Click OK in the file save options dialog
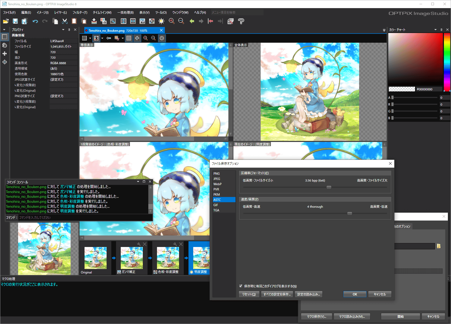Viewport: 451px width, 324px height. coord(355,294)
